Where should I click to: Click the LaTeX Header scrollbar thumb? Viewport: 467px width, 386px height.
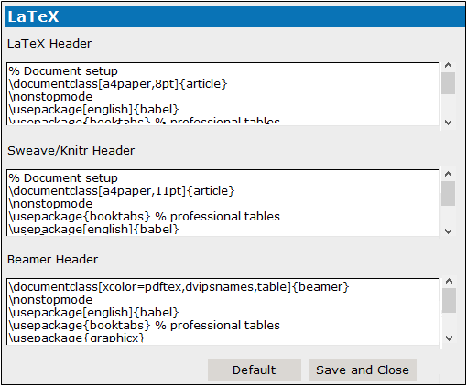pyautogui.click(x=448, y=83)
